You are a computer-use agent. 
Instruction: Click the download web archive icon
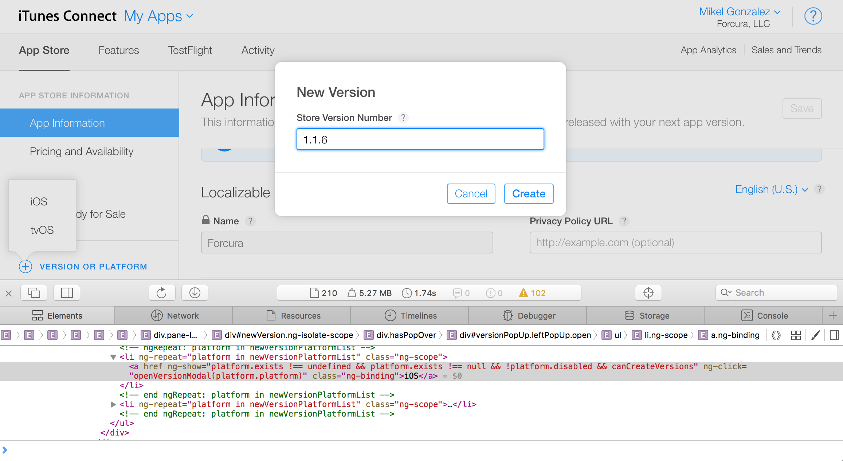pos(195,293)
